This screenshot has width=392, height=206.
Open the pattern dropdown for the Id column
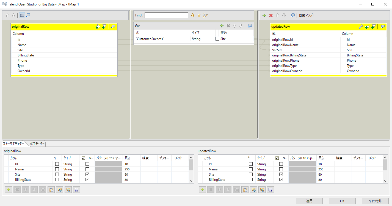coord(108,164)
